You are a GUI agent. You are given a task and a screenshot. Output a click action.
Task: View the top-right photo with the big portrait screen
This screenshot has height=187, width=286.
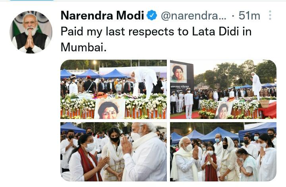click(x=223, y=89)
